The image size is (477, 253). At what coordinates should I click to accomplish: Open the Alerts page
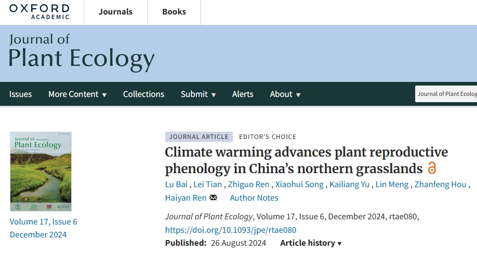(243, 94)
